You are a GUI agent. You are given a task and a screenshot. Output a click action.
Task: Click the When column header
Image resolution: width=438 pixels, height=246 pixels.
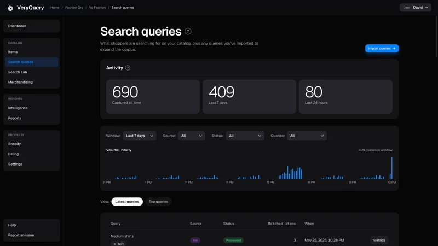[x=309, y=224]
